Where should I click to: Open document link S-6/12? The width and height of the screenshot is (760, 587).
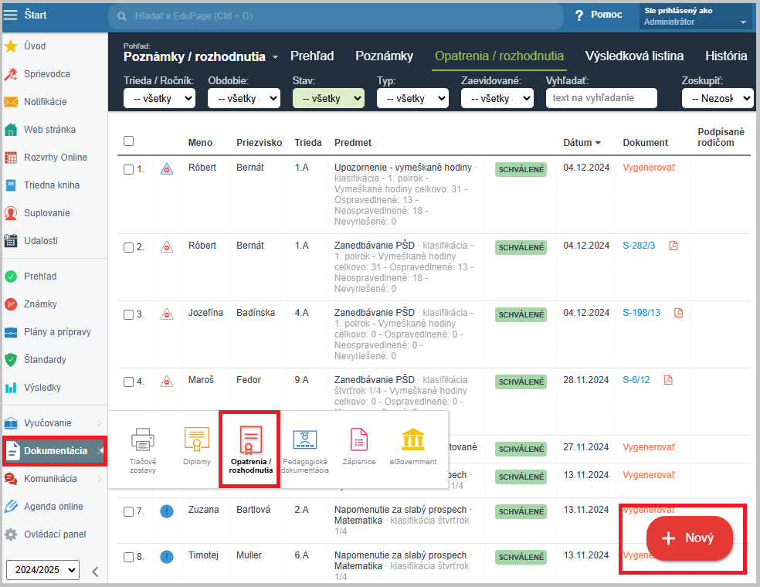pos(636,380)
